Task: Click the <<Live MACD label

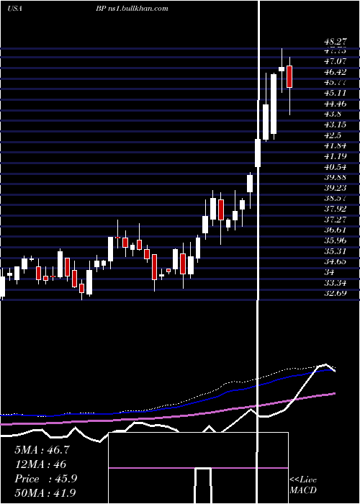Action: 303,485
